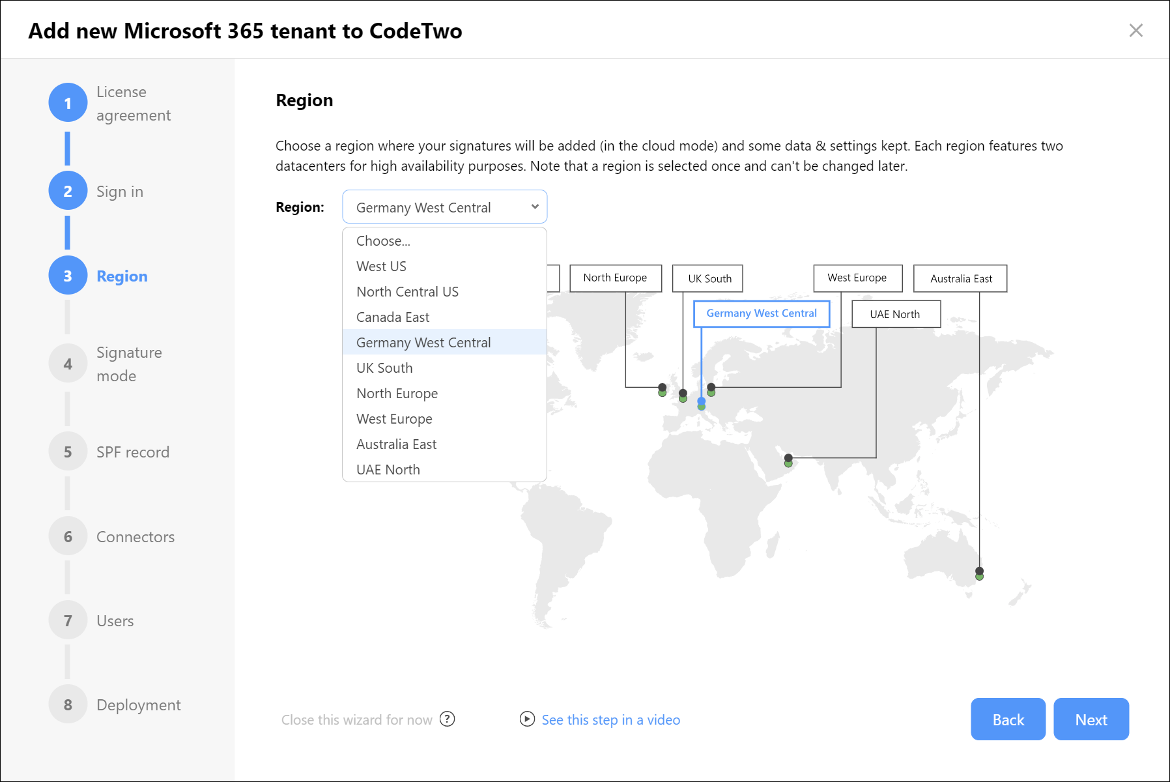
Task: Click the North Europe datacenter map pin
Action: click(662, 390)
